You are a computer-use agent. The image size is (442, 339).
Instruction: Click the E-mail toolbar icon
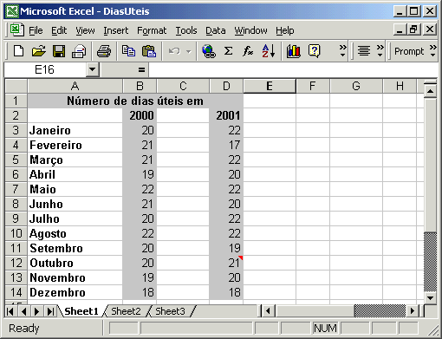pos(79,51)
